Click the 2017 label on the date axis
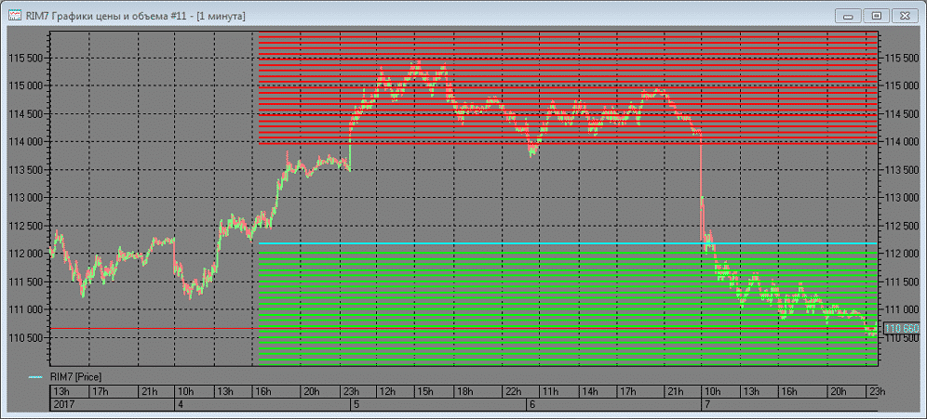 pyautogui.click(x=64, y=405)
